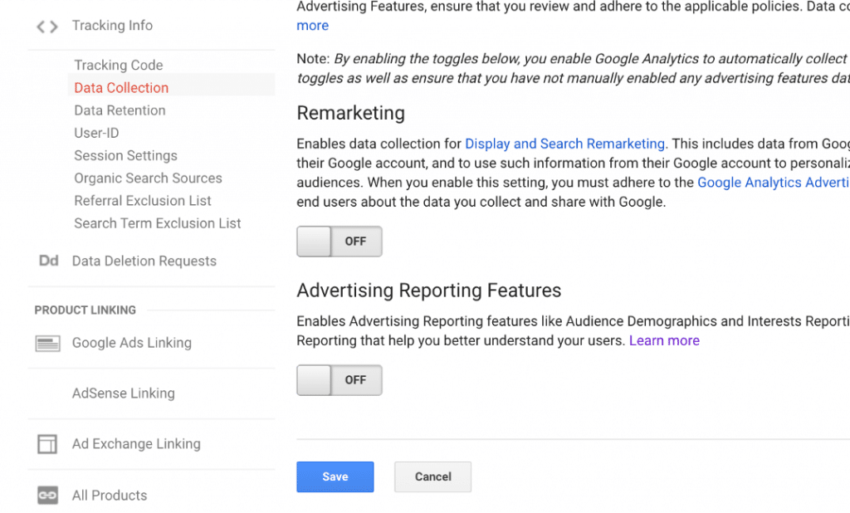Enable the Advertising Reporting Features switch

tap(340, 380)
